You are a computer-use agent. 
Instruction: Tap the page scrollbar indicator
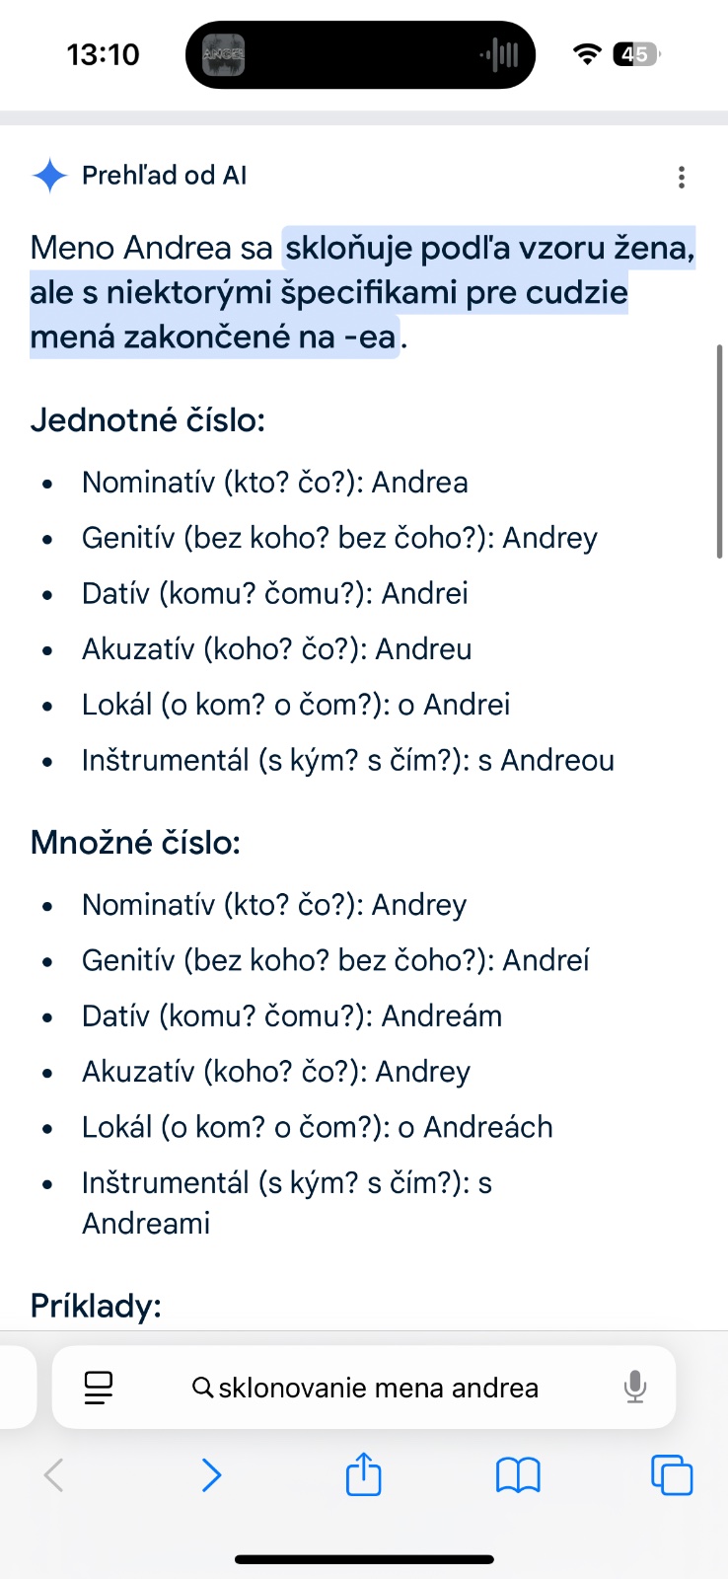(x=720, y=451)
